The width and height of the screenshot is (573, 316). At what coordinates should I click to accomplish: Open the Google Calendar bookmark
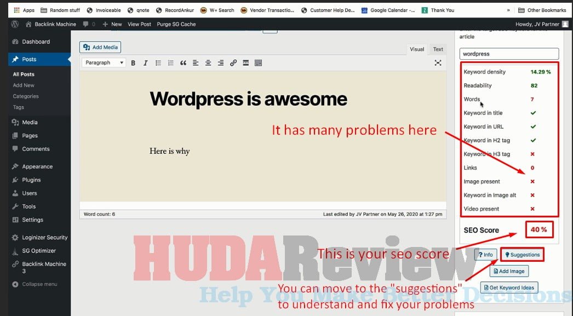pyautogui.click(x=388, y=10)
